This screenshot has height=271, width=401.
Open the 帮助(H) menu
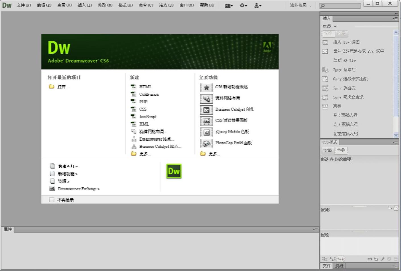point(207,5)
